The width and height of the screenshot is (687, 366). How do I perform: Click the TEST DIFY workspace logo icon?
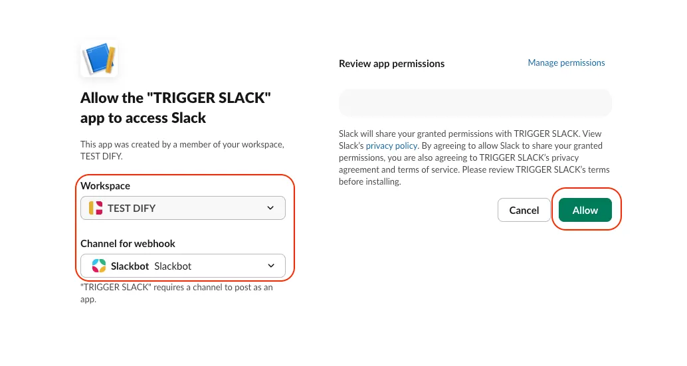[x=96, y=208]
